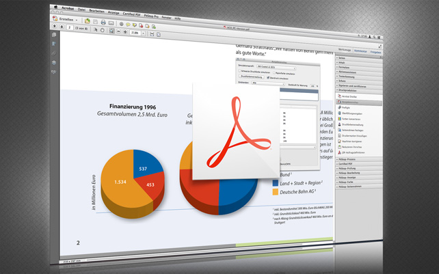Viewport: 439px width, 274px height.
Task: Toggle Schwarze Druckfarbe simulieren checkbox
Action: [239, 72]
